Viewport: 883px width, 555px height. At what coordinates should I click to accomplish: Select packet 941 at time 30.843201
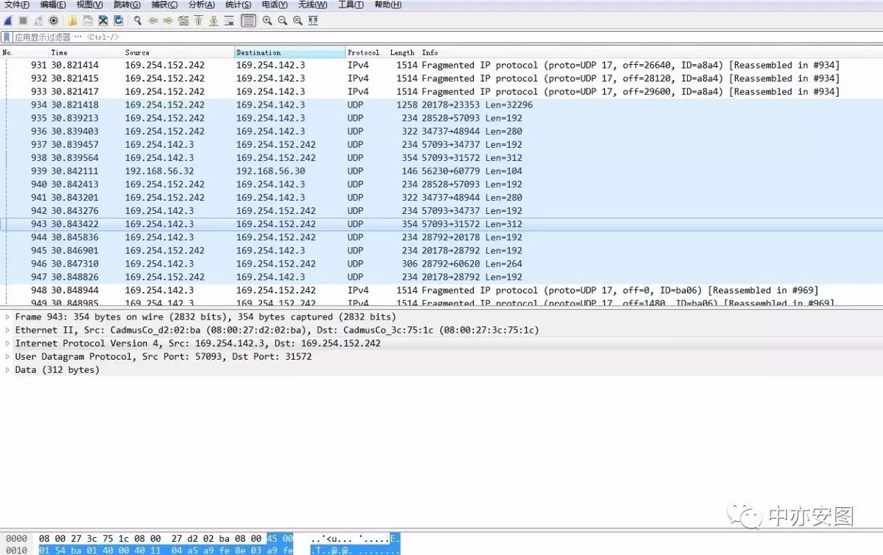(x=441, y=197)
